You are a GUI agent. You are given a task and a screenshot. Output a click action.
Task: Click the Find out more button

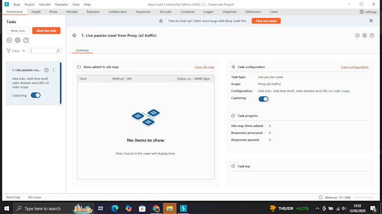(x=266, y=21)
